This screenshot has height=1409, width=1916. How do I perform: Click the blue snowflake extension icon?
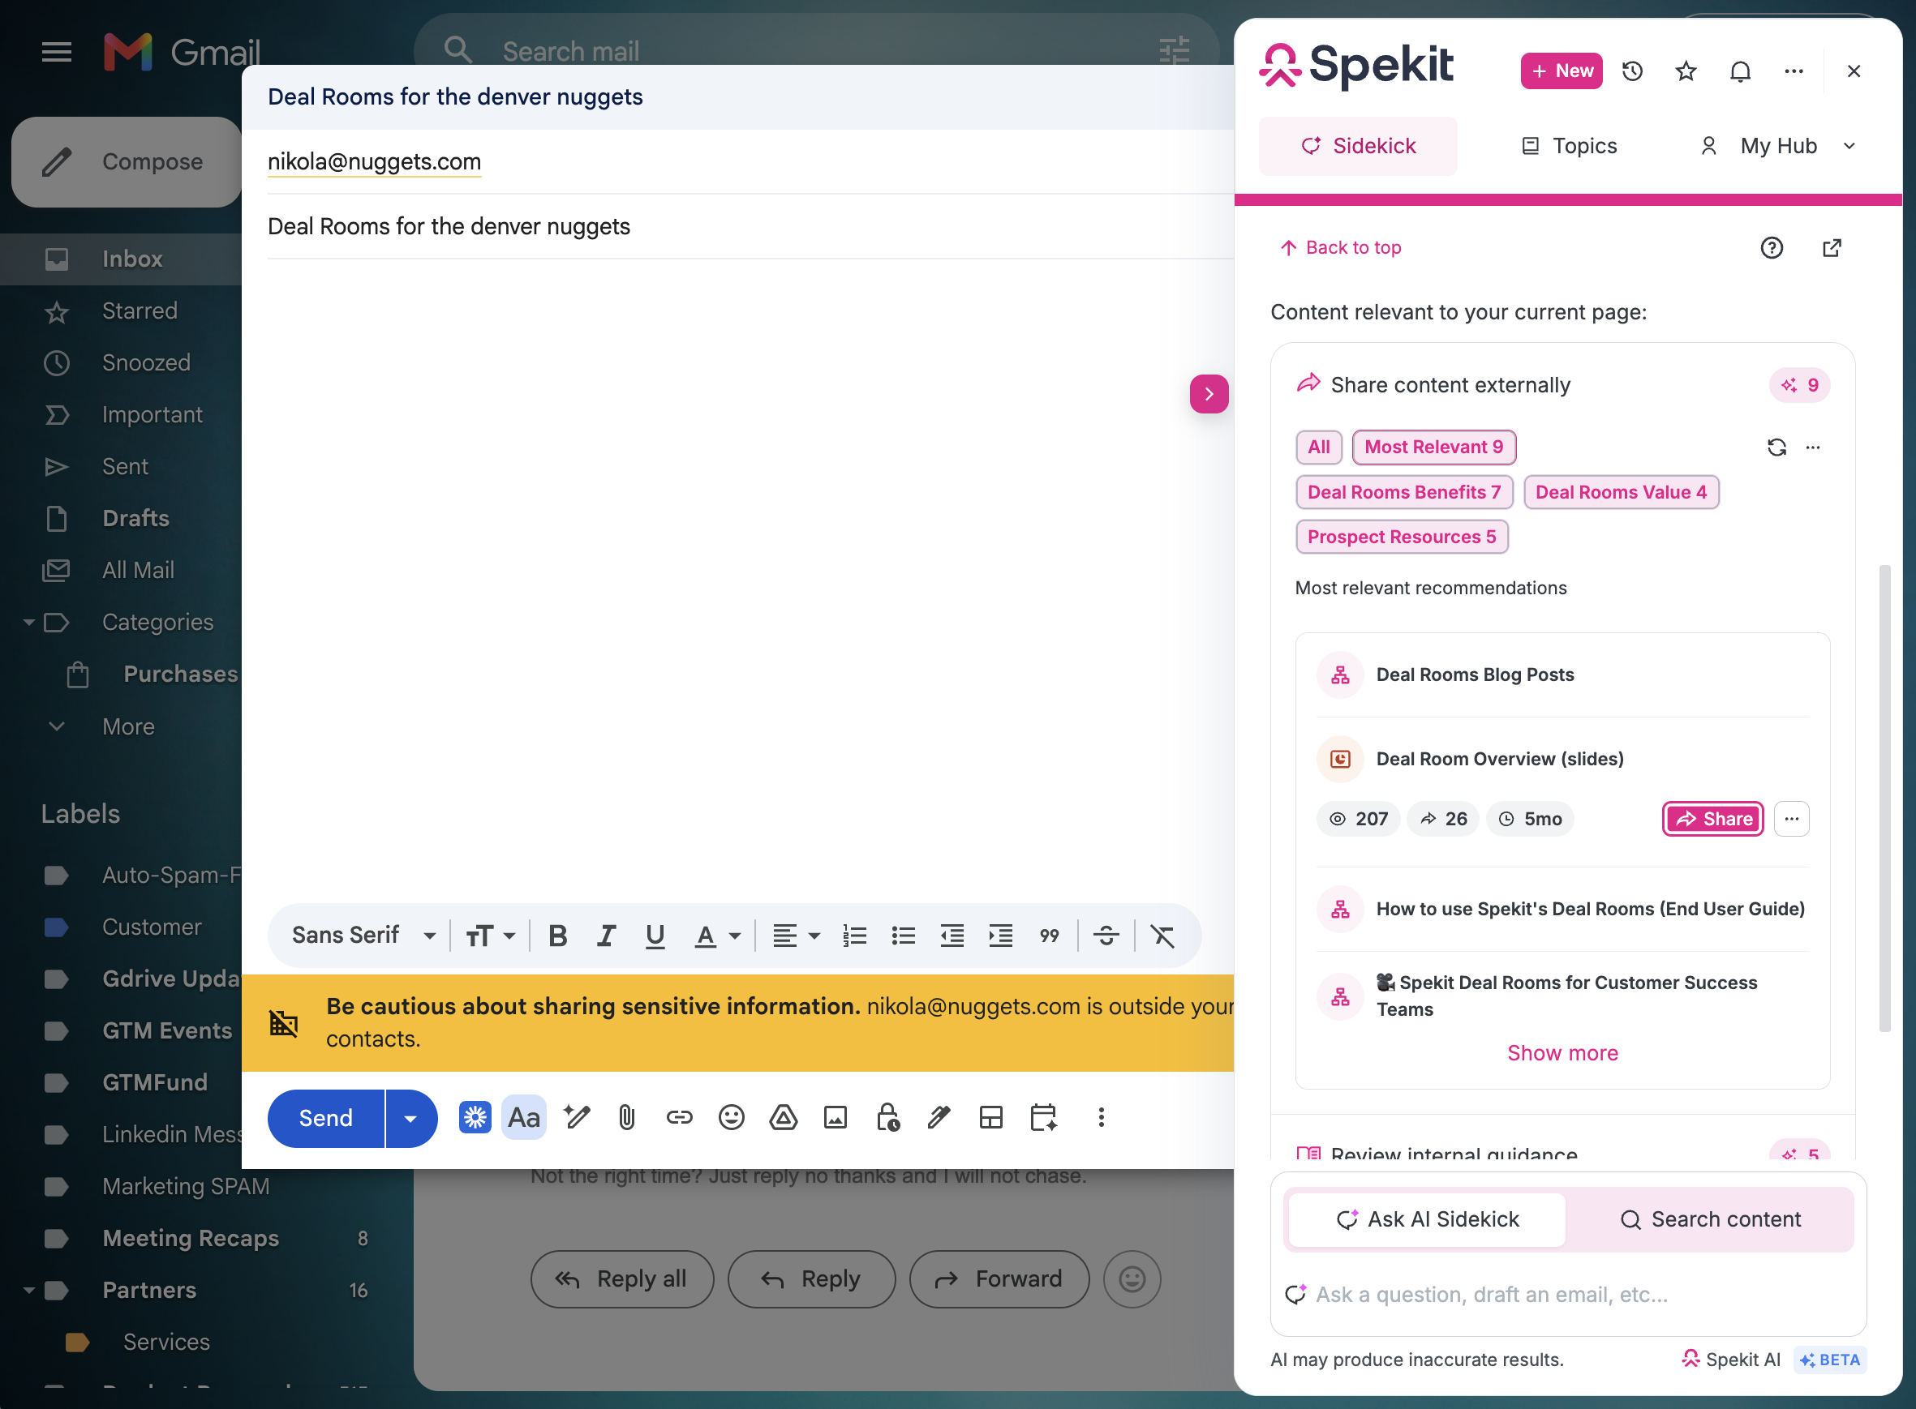click(x=475, y=1117)
